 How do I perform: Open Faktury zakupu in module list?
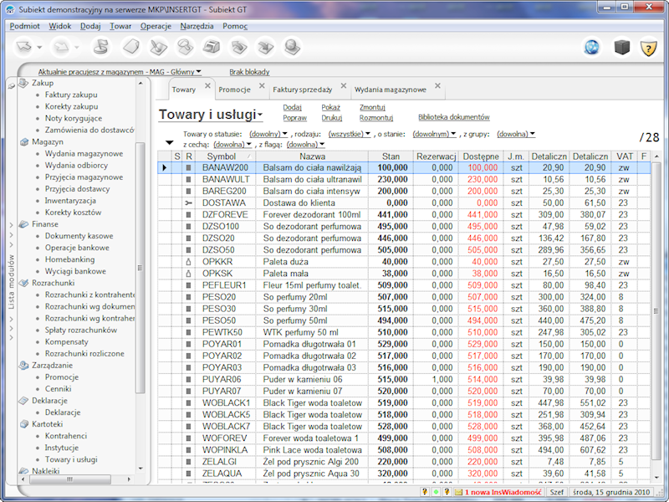71,95
